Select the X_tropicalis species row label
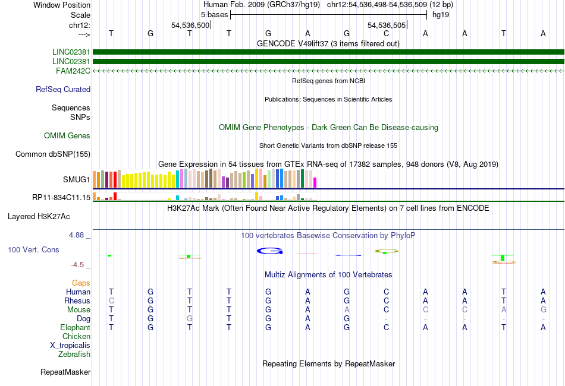The image size is (565, 386). click(x=70, y=346)
